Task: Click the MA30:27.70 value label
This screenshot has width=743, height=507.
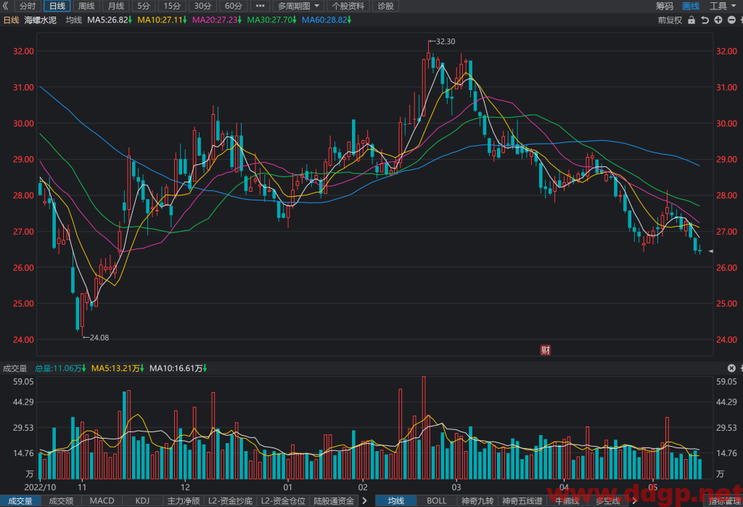Action: click(271, 20)
